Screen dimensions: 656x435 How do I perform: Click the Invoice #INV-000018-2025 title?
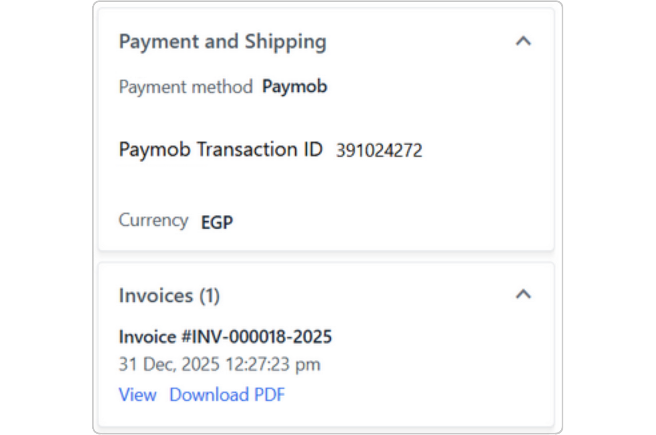tap(226, 336)
